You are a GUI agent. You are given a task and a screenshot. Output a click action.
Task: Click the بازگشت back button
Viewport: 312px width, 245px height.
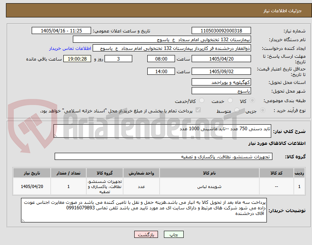click(x=146, y=234)
